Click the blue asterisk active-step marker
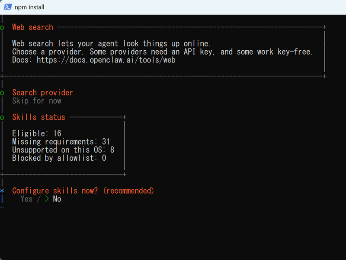The image size is (346, 260). coord(2,191)
